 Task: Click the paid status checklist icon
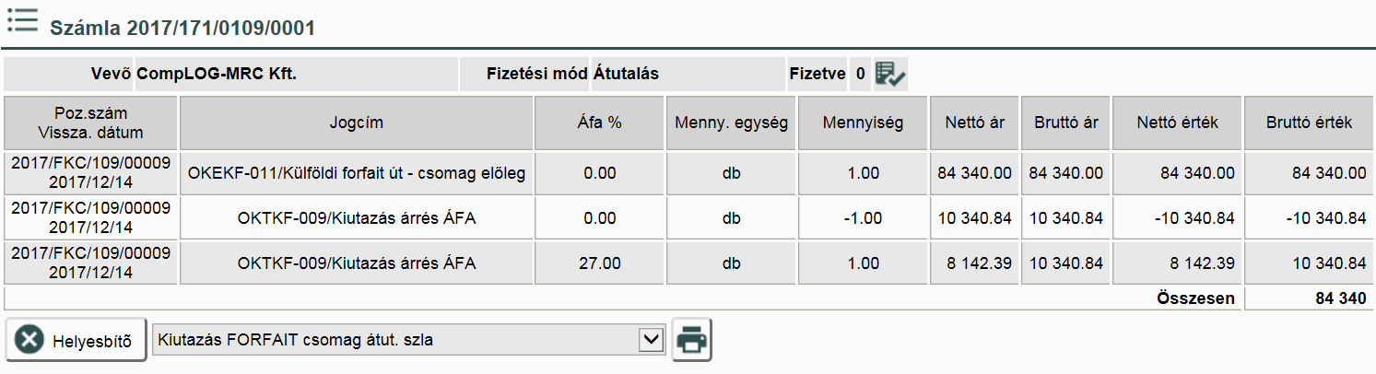click(x=890, y=75)
